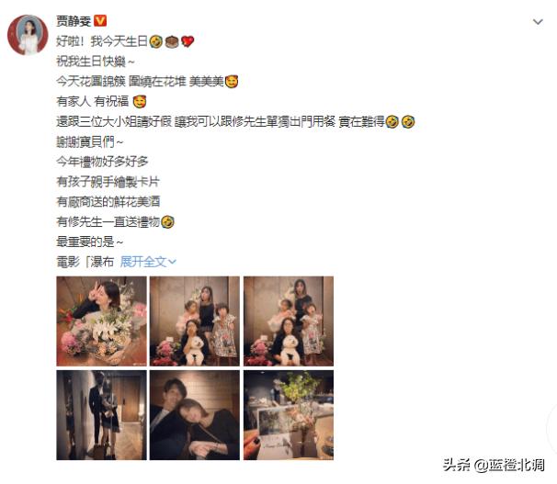Open the second family photo with dog

(195, 321)
